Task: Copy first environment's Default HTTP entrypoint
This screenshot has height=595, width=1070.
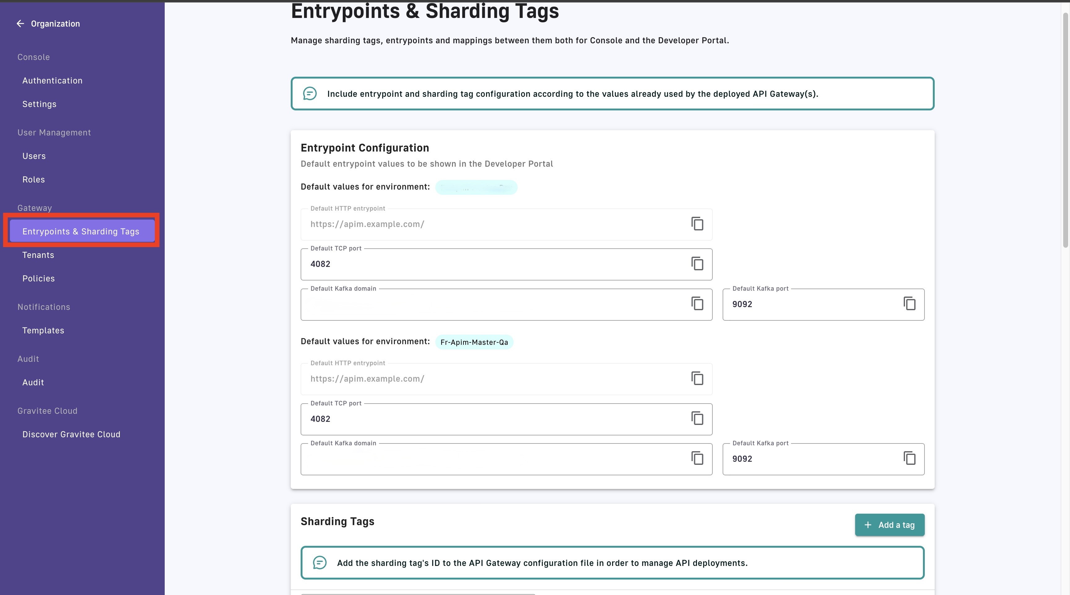Action: 697,224
